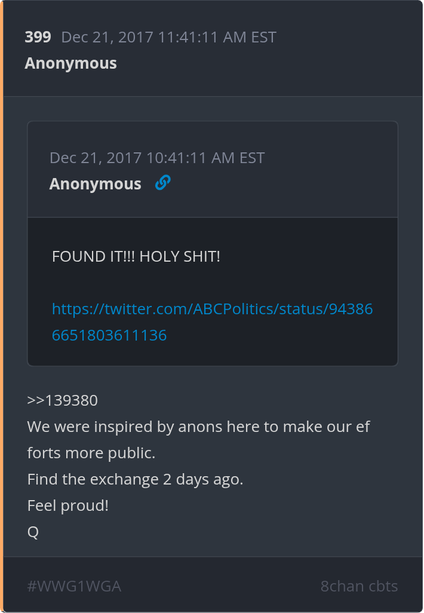Click the 8chan cbts board label

pyautogui.click(x=359, y=586)
